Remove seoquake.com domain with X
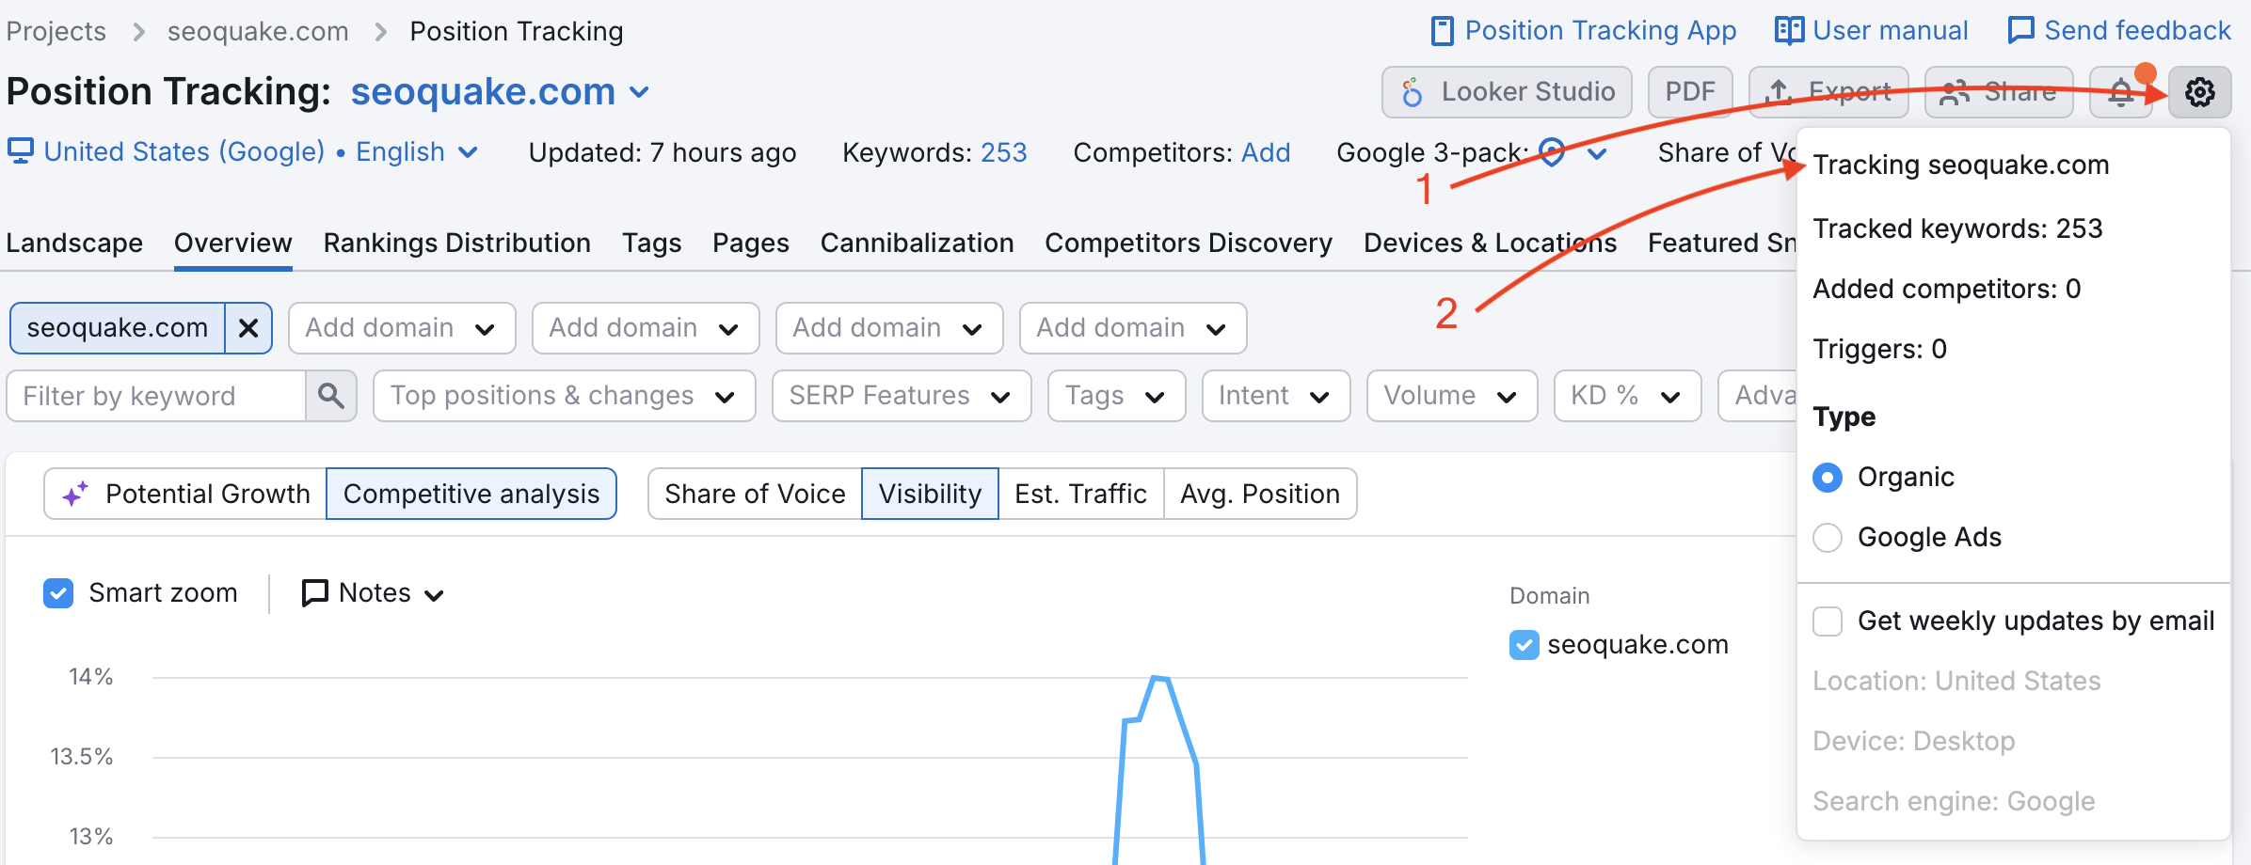Viewport: 2251px width, 865px height. pos(248,328)
